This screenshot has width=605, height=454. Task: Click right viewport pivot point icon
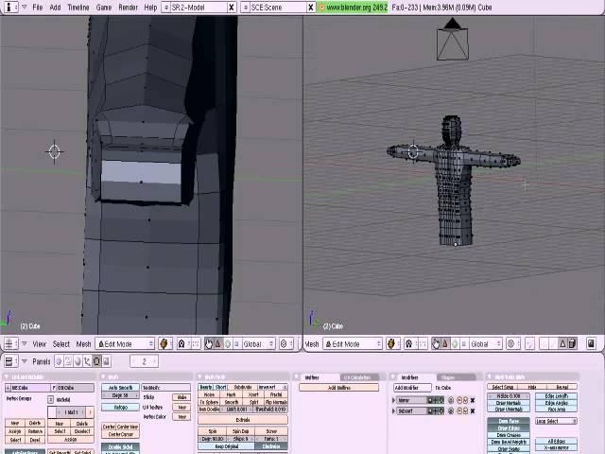pyautogui.click(x=409, y=343)
